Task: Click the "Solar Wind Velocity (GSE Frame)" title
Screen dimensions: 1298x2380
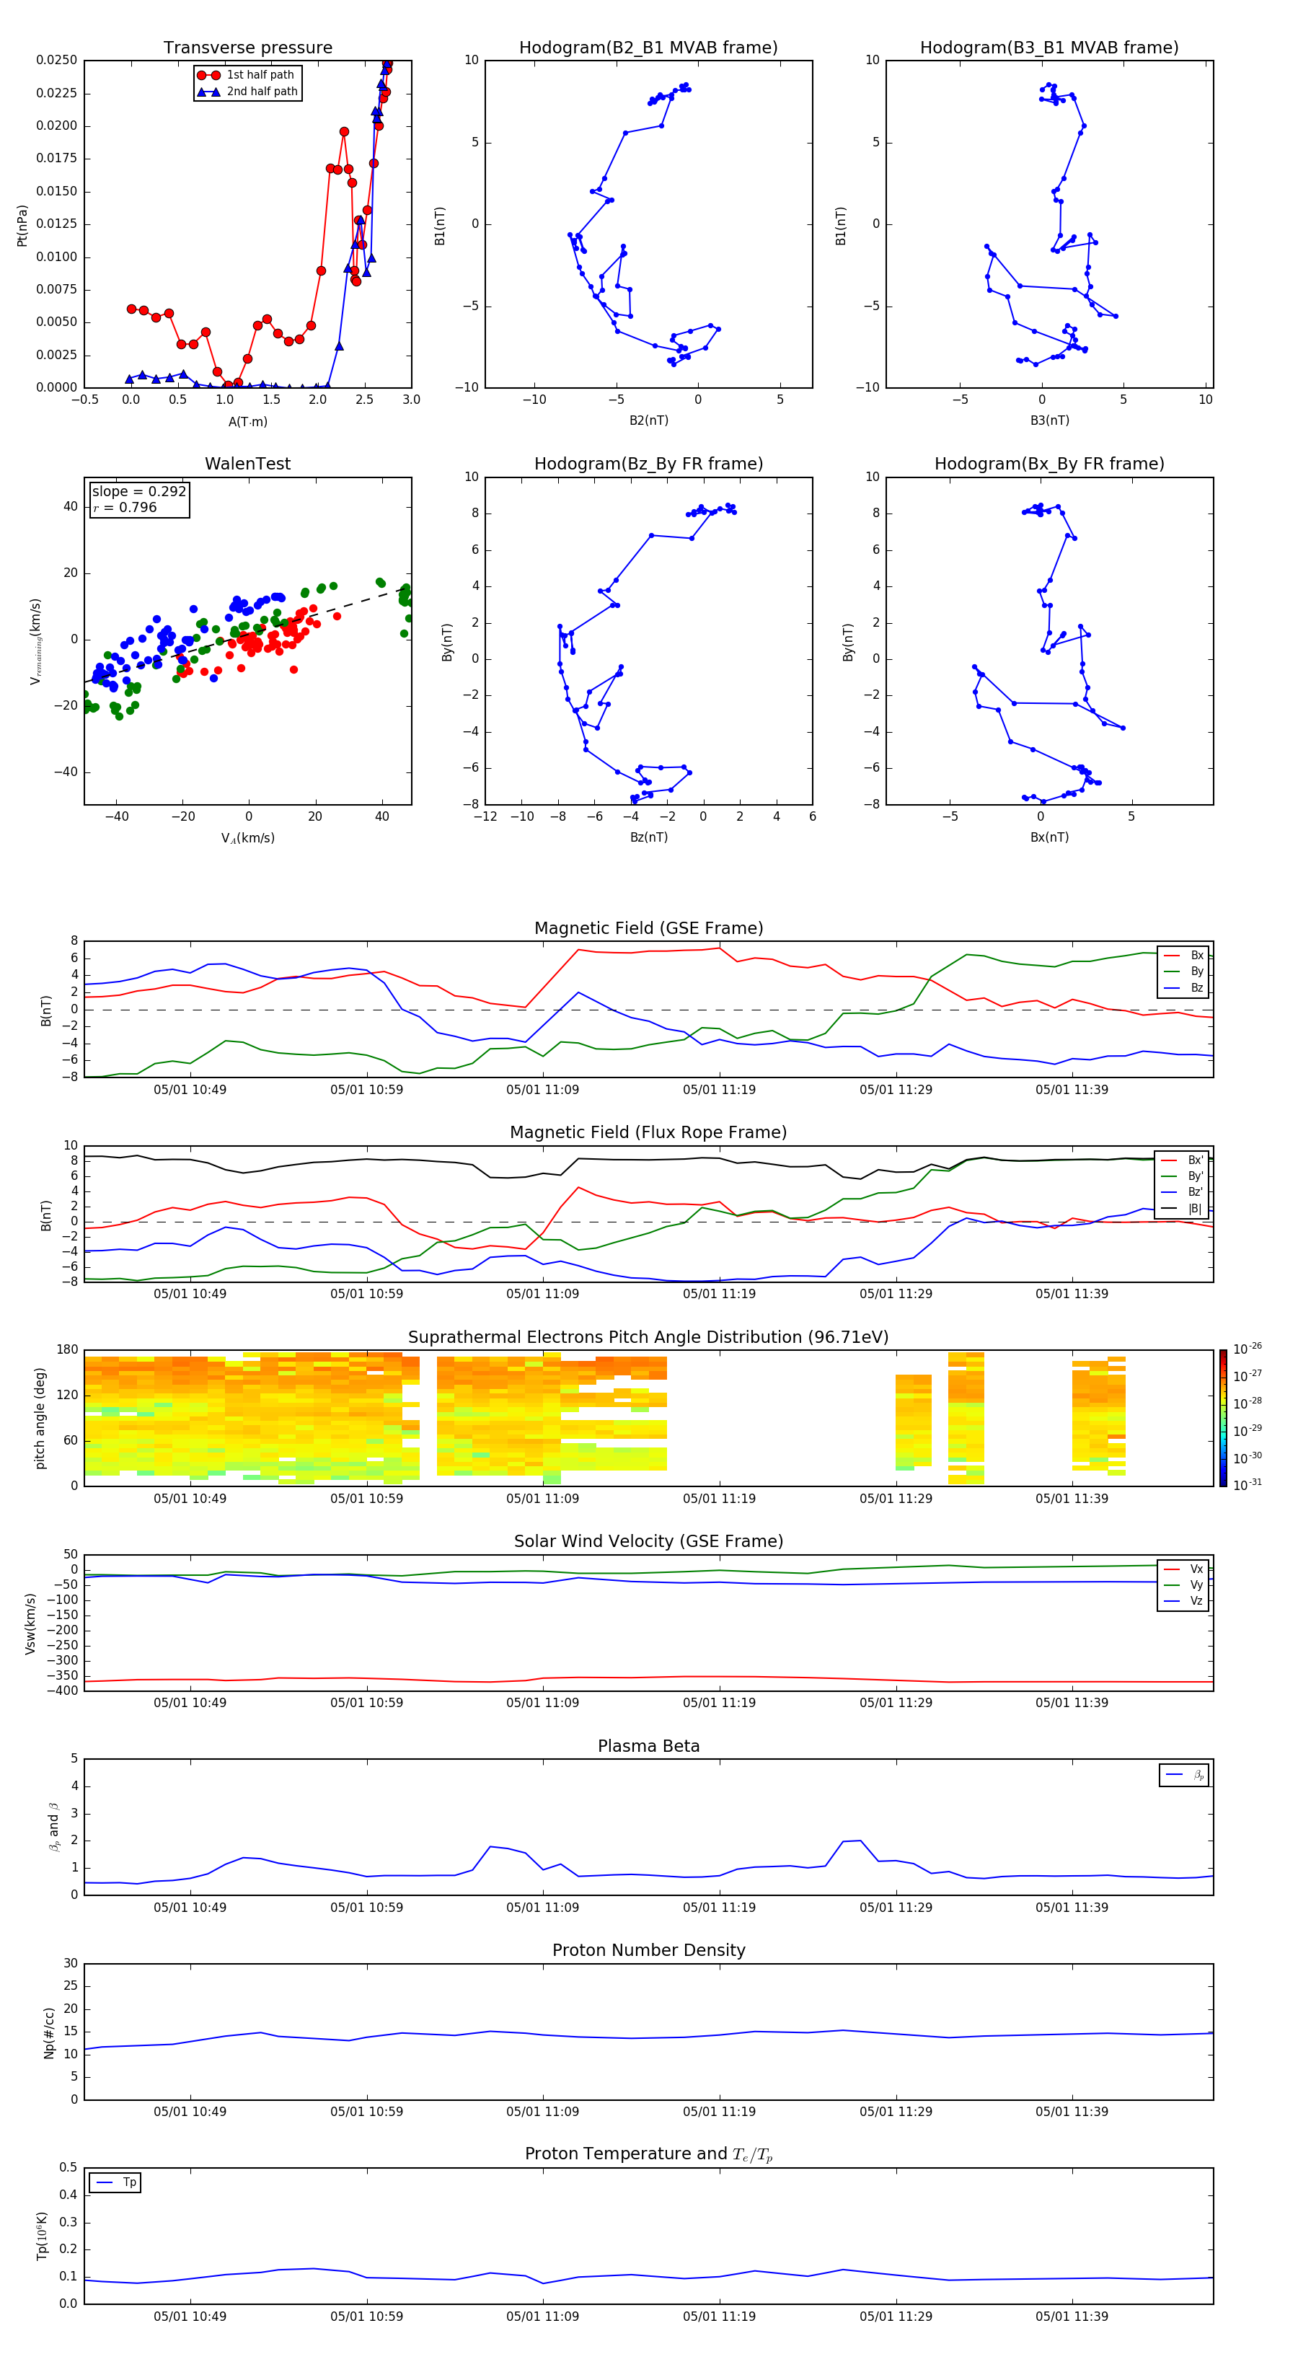Action: pos(648,1541)
